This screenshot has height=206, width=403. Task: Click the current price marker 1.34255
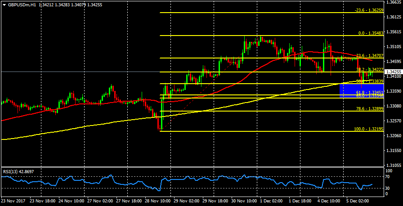coord(394,72)
